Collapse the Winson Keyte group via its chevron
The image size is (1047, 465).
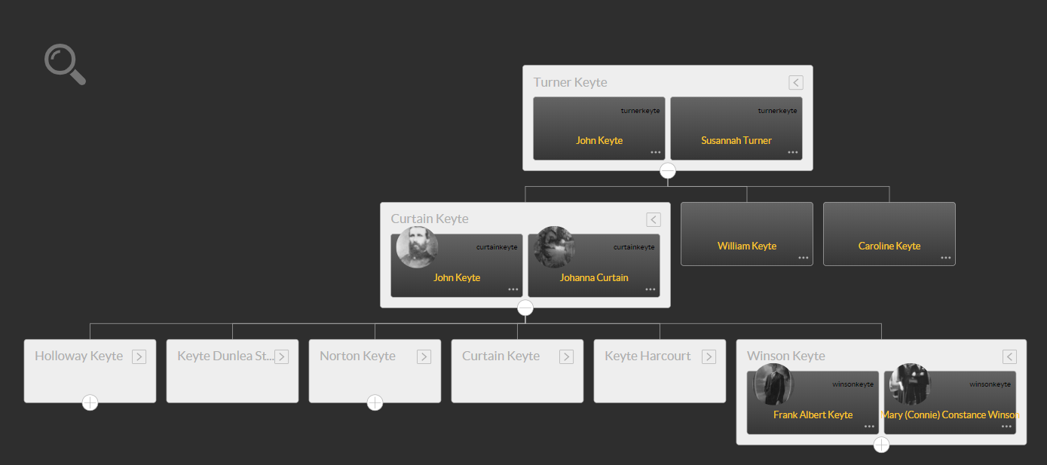point(1009,356)
